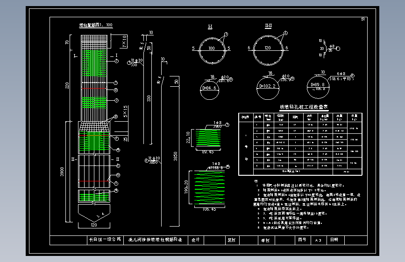Select the II-II section label
405x262 pixels.
268,26
